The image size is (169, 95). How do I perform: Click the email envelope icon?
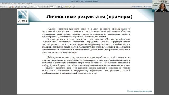[x=28, y=7]
